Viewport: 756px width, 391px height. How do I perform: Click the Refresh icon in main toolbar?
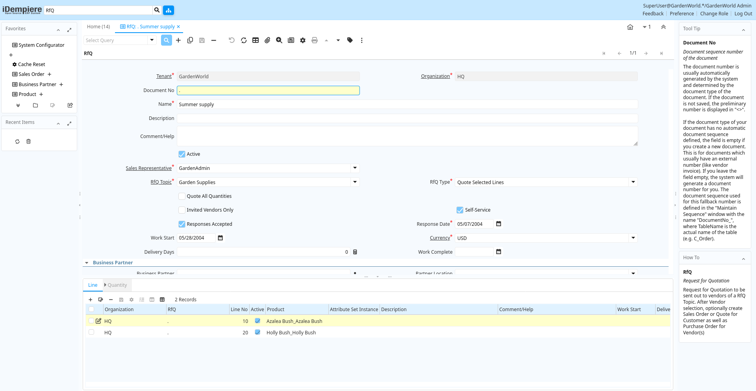244,40
